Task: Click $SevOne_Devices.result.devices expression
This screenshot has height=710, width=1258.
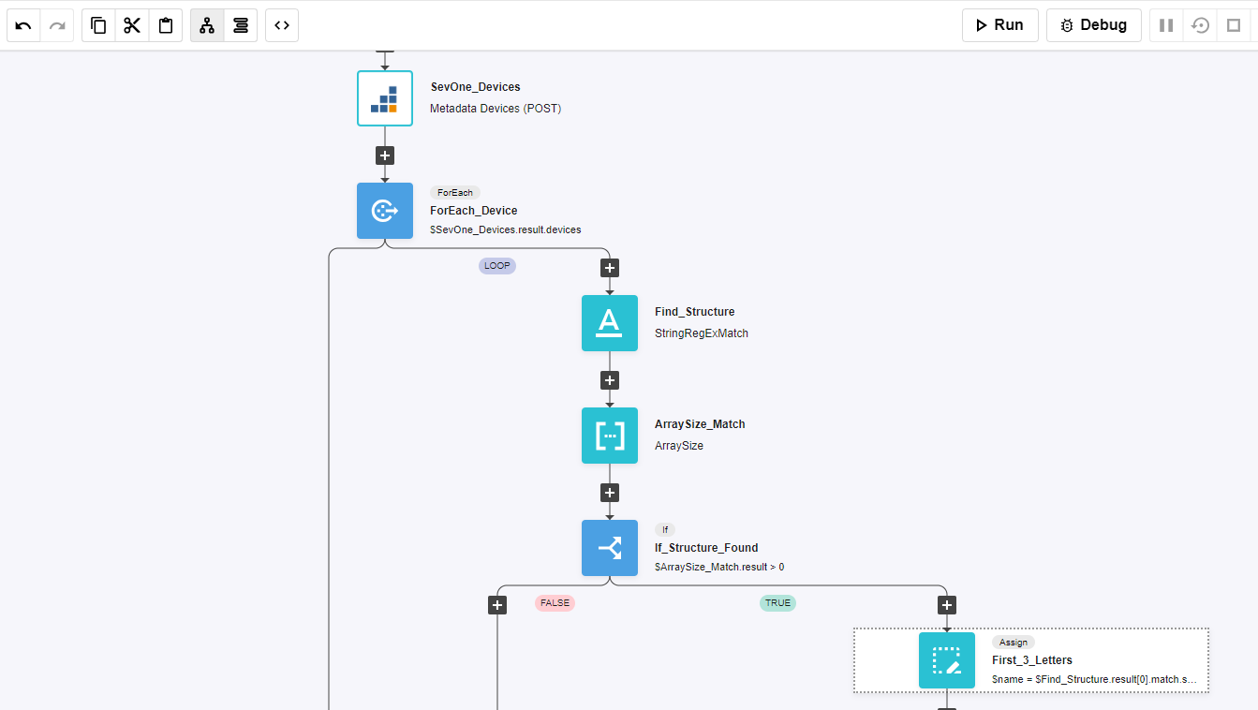Action: tap(506, 229)
